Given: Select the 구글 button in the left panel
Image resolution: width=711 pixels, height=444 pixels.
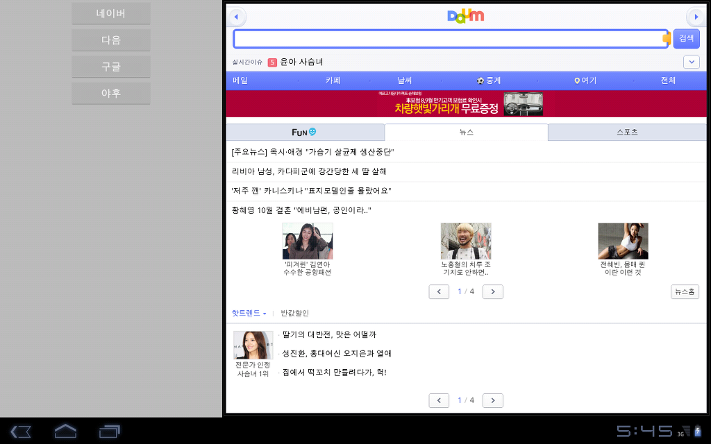Looking at the screenshot, I should (110, 67).
